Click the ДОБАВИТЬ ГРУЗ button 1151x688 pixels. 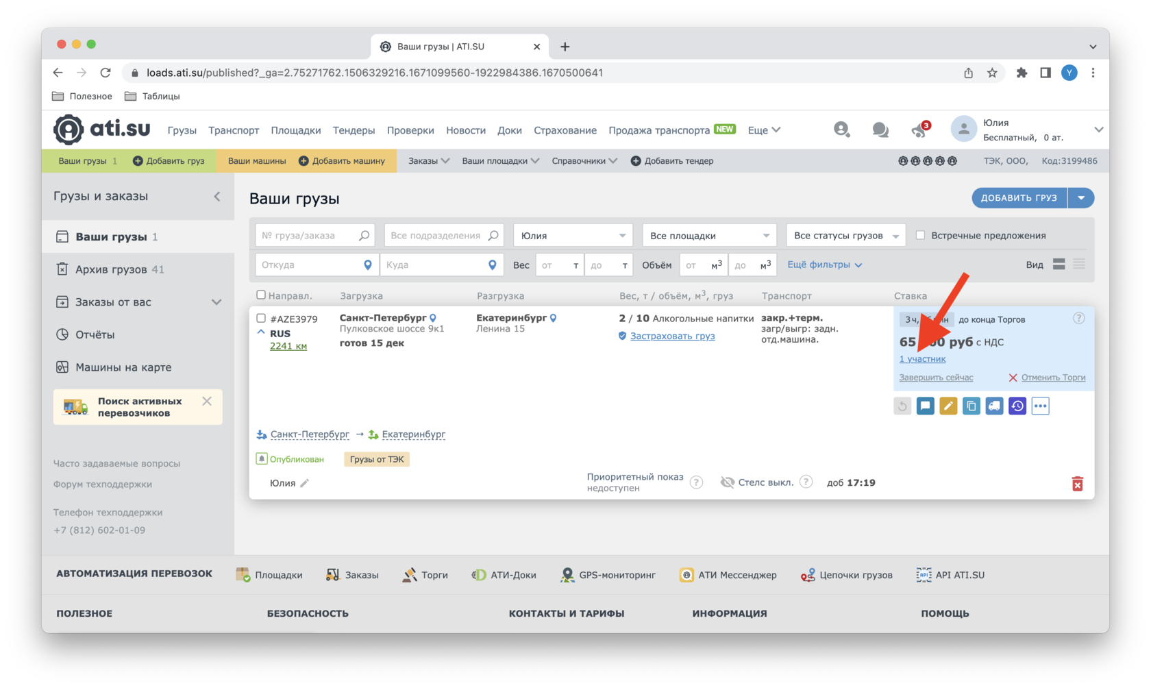click(x=1019, y=198)
